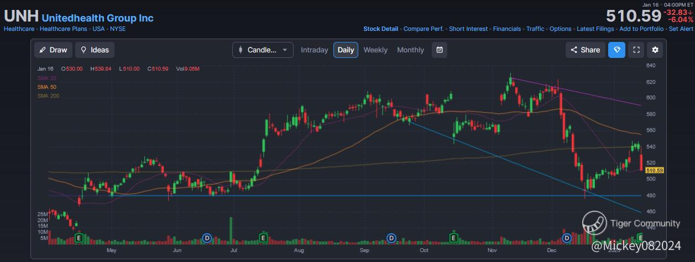Screen dimensions: 695x262
Task: Click the SMA 200 indicator label
Action: [x=48, y=95]
